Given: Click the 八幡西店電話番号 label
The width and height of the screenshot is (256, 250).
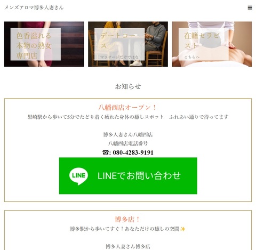Looking at the screenshot, I should pos(128,143).
